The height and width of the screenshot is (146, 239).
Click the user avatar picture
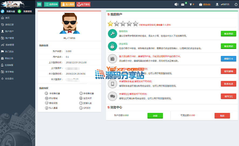pyautogui.click(x=69, y=24)
